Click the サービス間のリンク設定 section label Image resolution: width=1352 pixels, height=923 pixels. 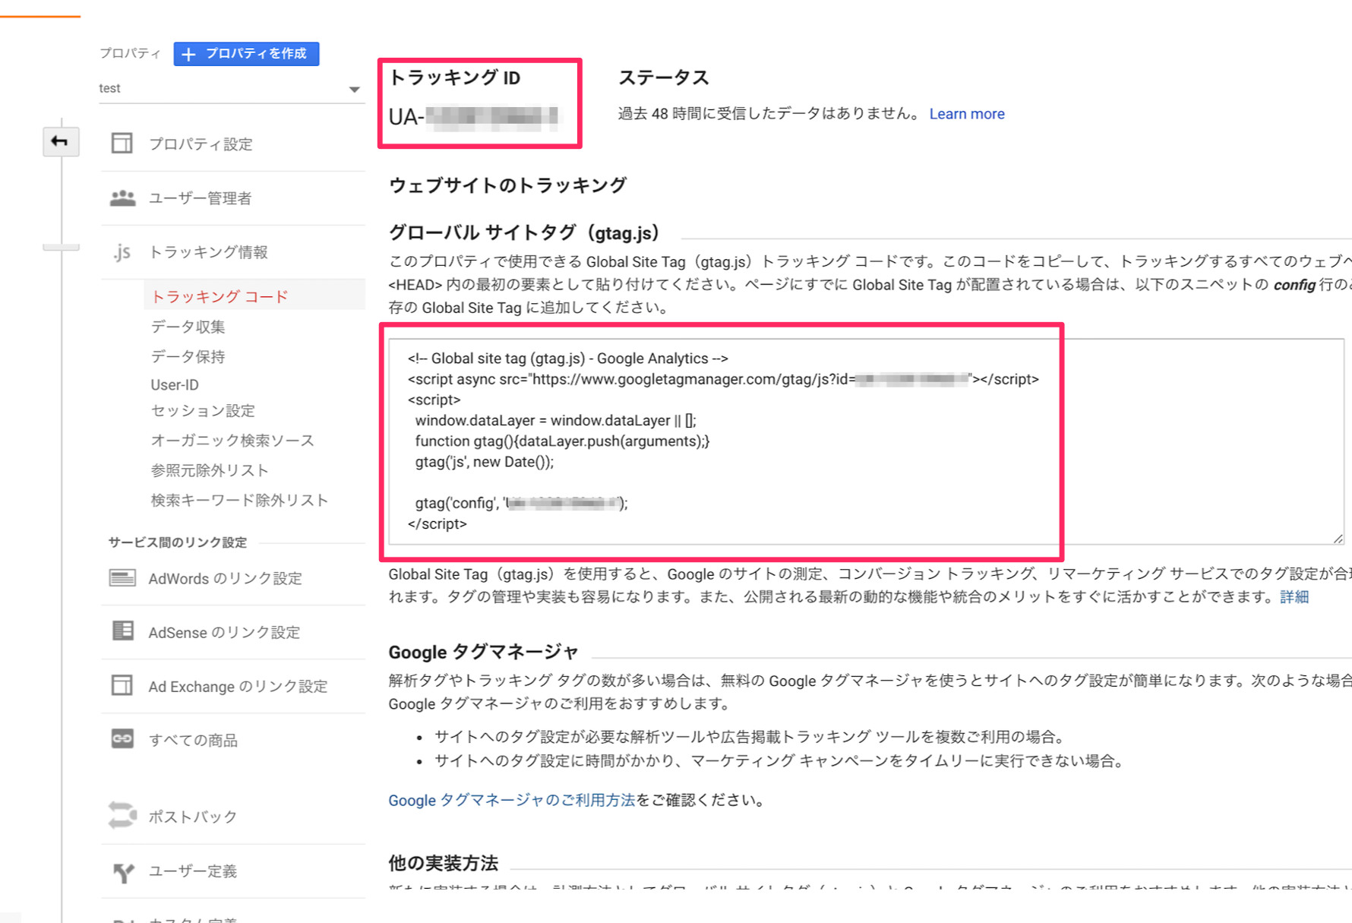click(x=178, y=542)
